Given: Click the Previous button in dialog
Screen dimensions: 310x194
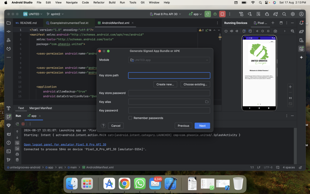Looking at the screenshot, I should click(x=183, y=126).
